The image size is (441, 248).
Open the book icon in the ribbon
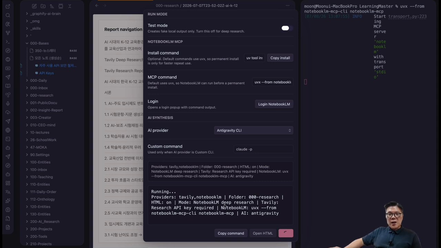[x=8, y=86]
